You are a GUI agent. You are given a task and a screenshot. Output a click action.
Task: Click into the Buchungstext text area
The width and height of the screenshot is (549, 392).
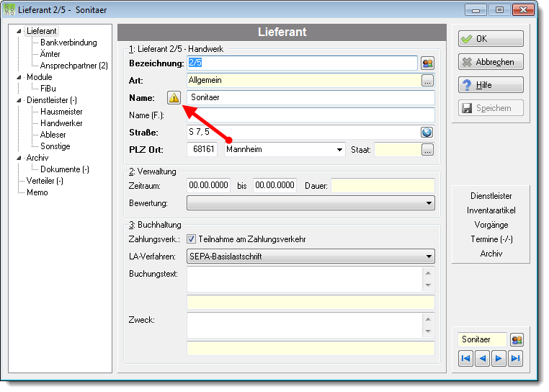305,280
